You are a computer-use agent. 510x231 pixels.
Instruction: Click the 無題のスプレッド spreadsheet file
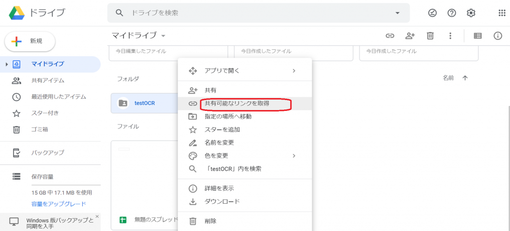click(145, 186)
